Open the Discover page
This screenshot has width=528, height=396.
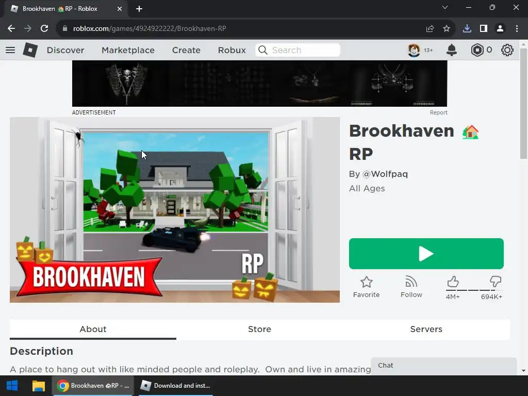(x=65, y=50)
